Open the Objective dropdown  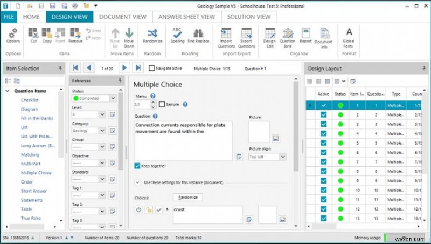pyautogui.click(x=102, y=163)
